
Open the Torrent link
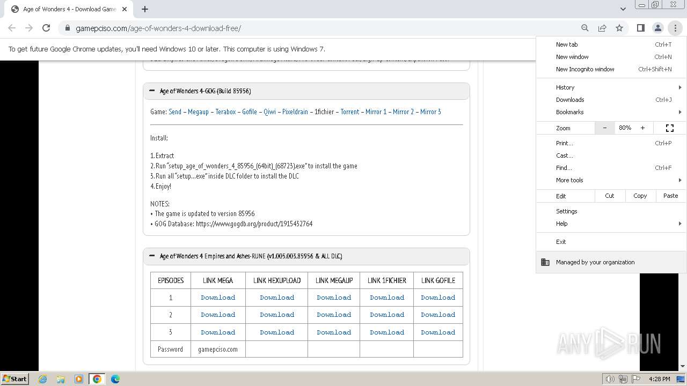pos(350,112)
